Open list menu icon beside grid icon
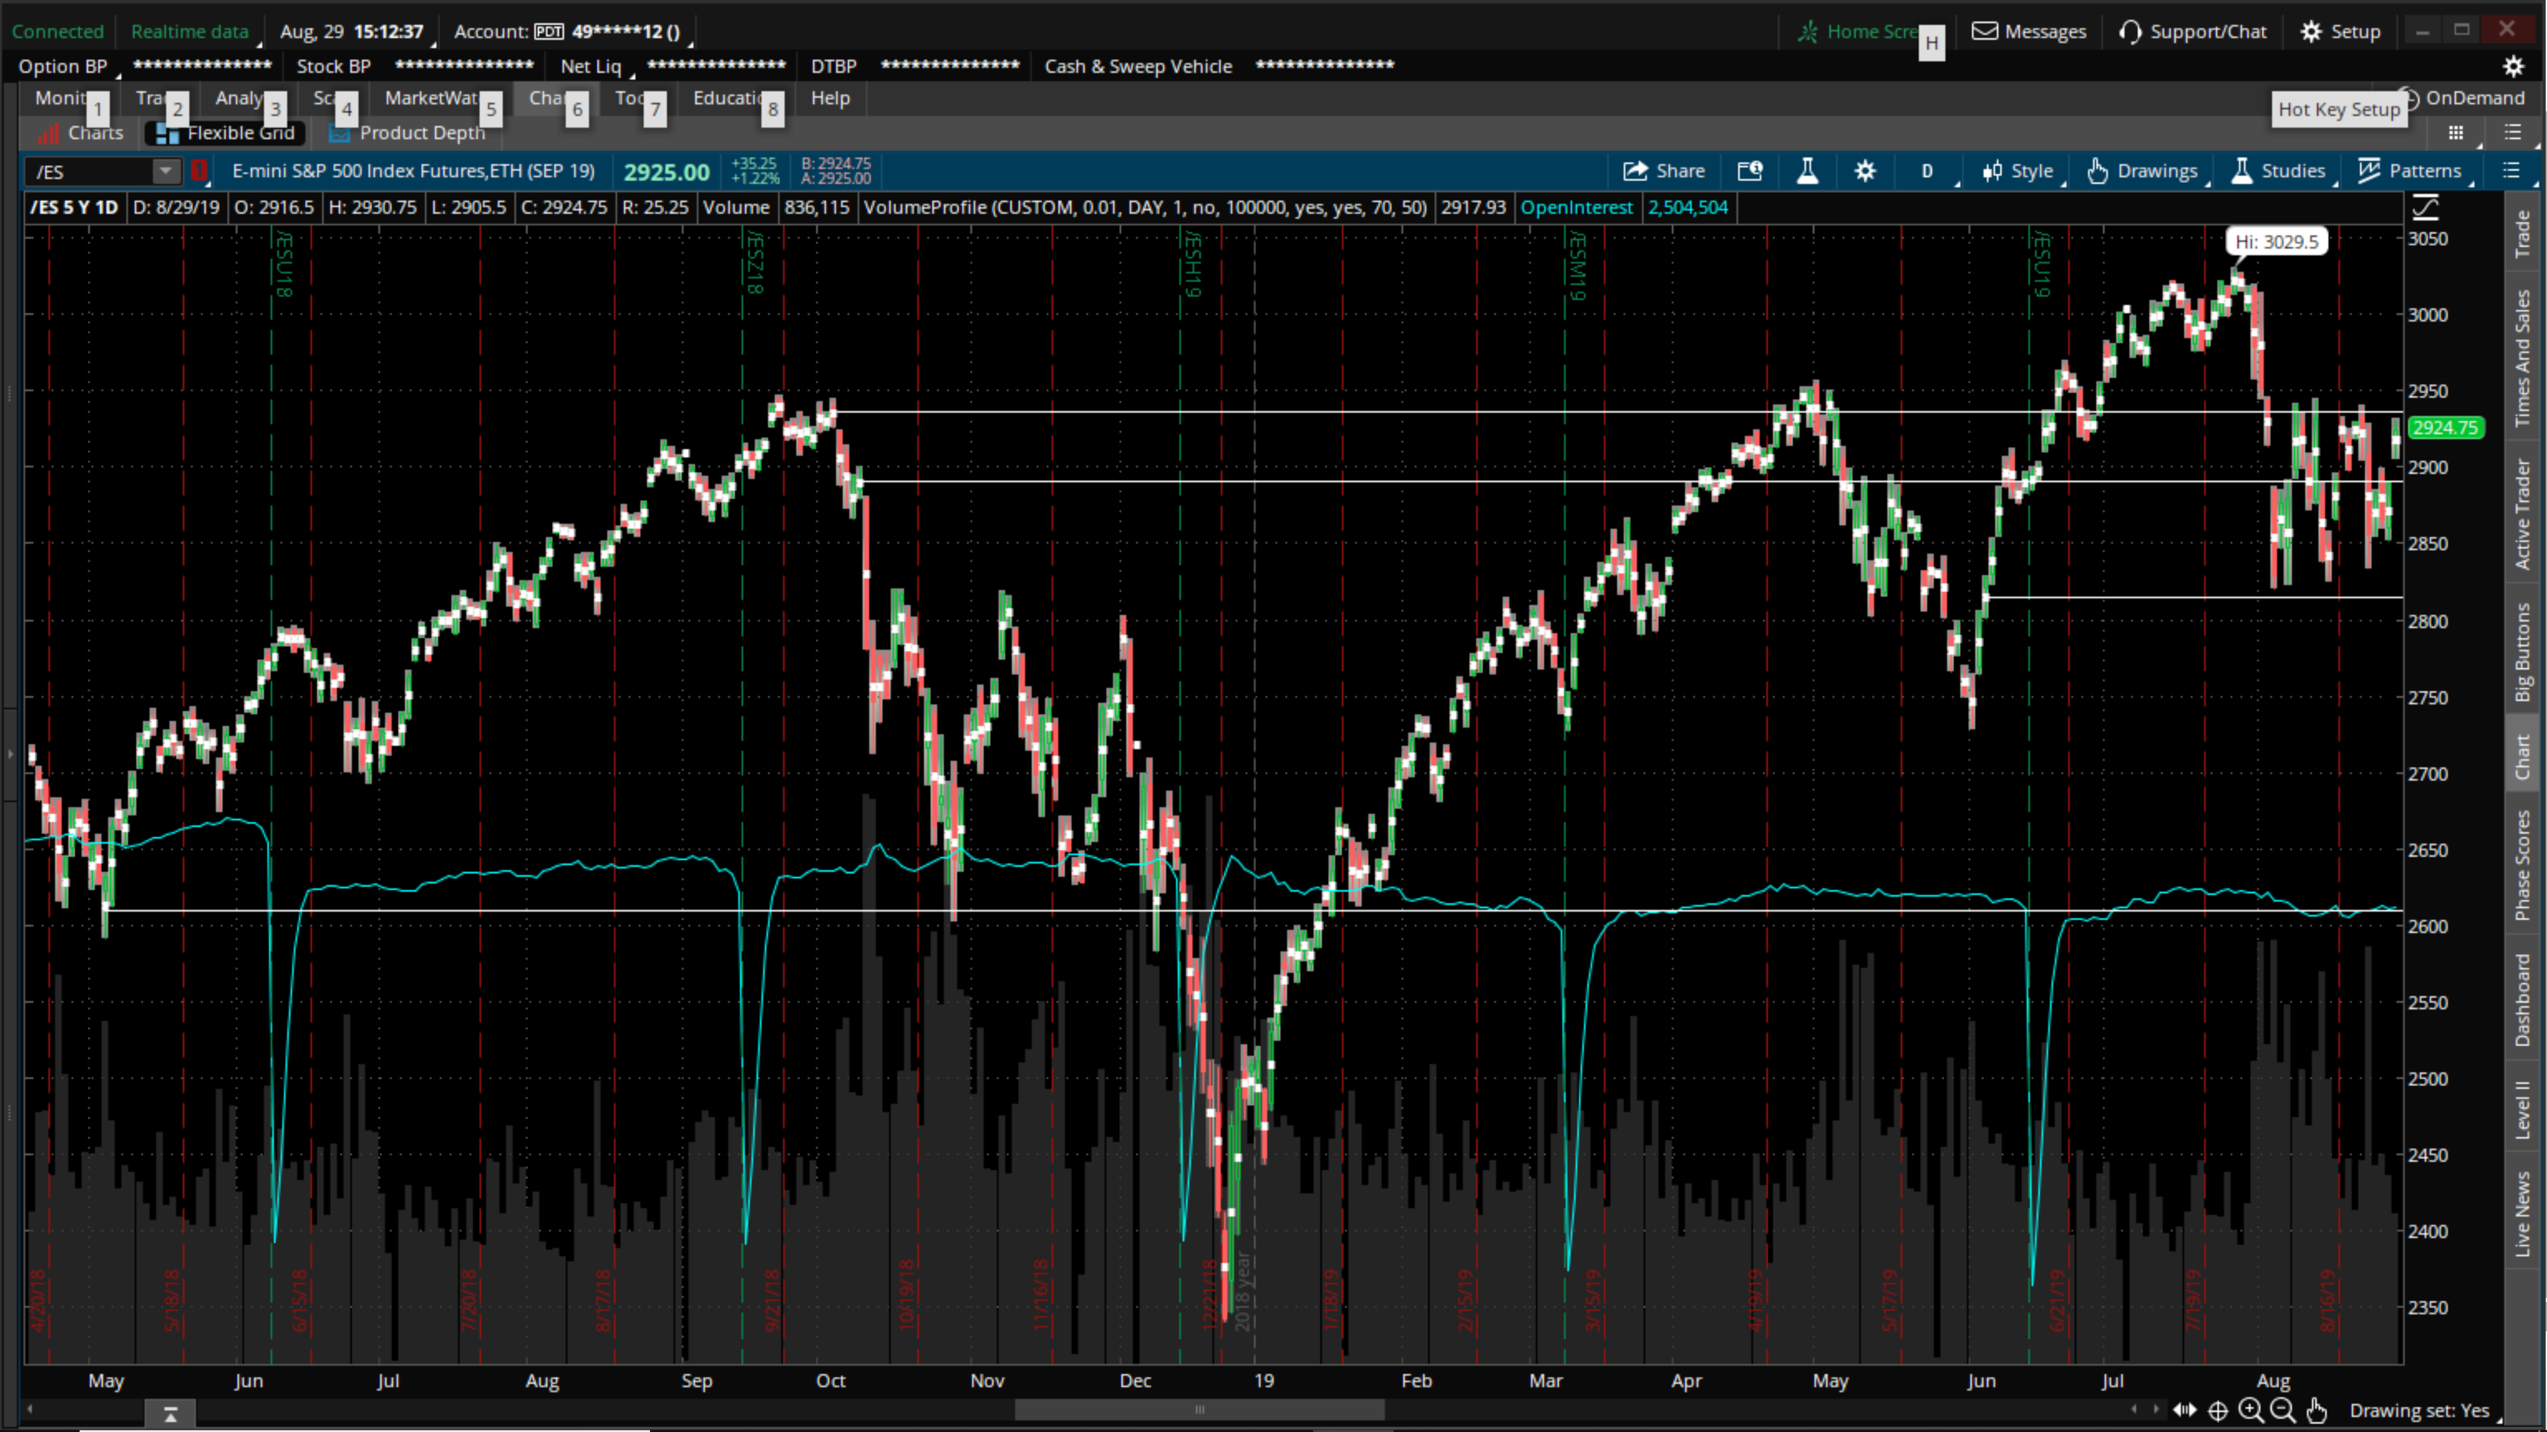Screen dimensions: 2547x1432 coord(2513,133)
